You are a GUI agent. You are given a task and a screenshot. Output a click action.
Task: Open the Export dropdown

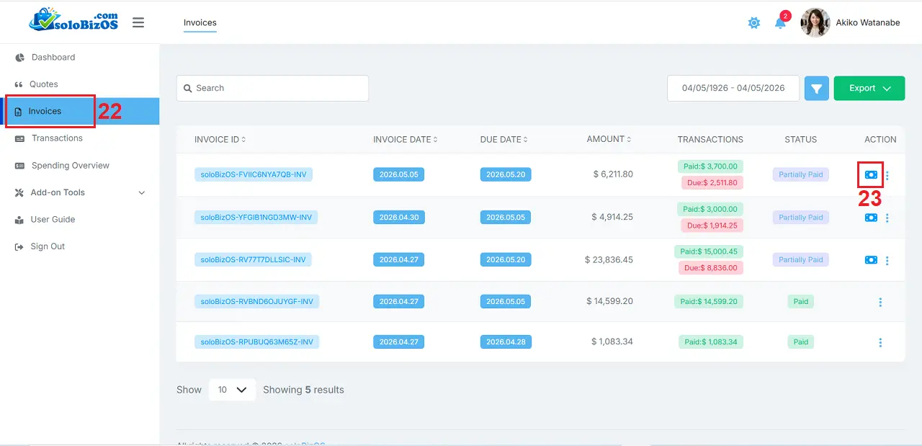tap(869, 88)
